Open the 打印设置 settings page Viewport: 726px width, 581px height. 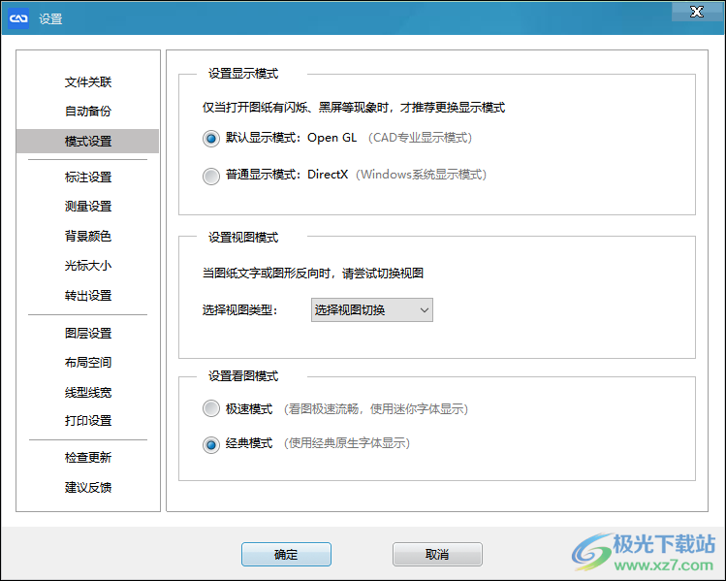[88, 421]
